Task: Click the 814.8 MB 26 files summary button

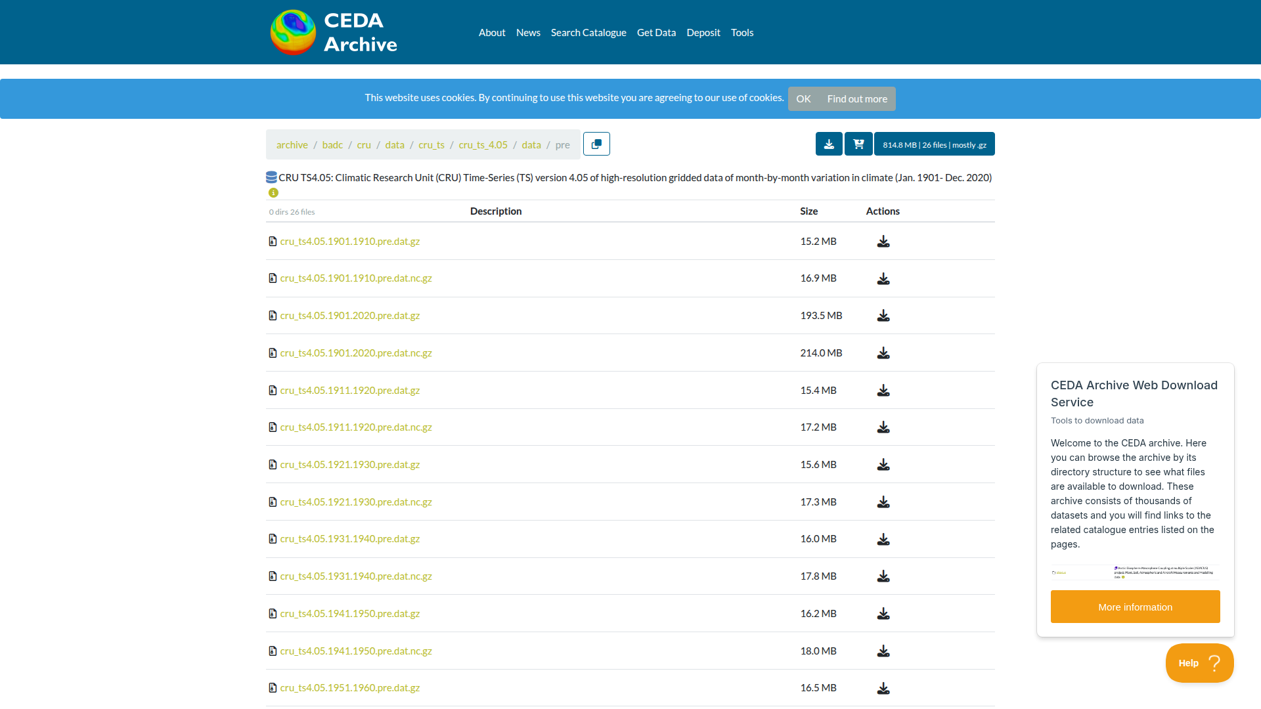Action: 934,144
